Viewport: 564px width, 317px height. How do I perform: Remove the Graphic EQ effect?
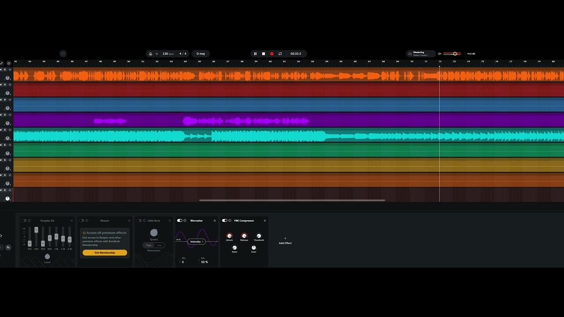[x=72, y=221]
